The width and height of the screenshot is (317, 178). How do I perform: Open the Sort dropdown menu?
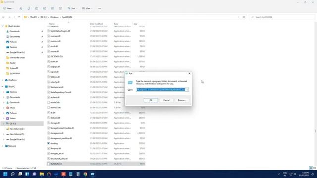tap(72, 8)
